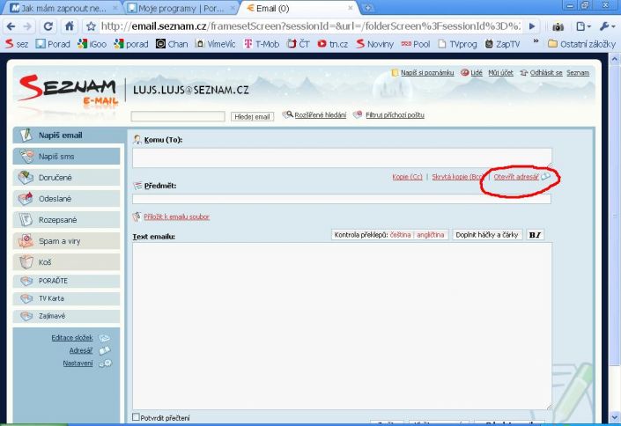This screenshot has height=426, width=621.
Task: Open the tn.cz bookmark
Action: pyautogui.click(x=333, y=44)
